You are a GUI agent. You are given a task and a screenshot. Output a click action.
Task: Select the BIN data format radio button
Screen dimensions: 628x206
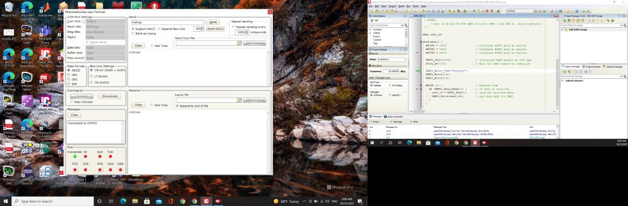coord(69,84)
